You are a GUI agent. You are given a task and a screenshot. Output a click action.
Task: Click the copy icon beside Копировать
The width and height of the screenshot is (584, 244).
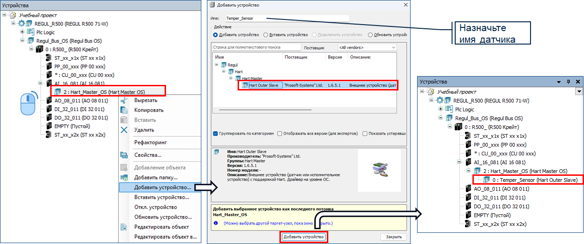coord(124,110)
